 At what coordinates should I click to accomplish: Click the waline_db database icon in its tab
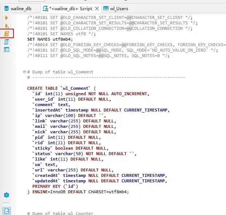tap(7, 8)
